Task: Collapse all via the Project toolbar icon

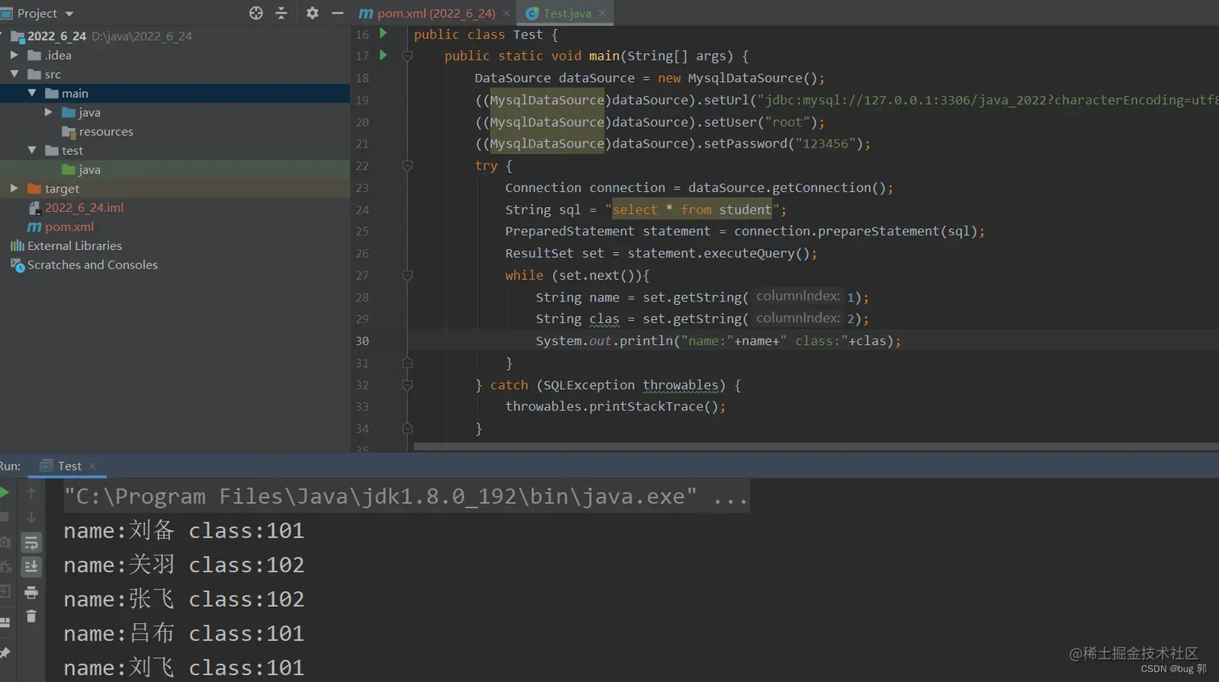Action: coord(281,13)
